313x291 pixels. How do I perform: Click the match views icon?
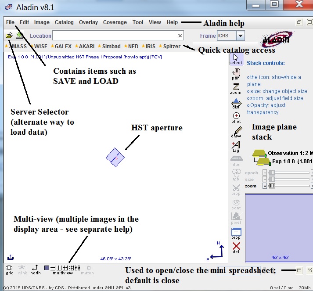(87, 270)
